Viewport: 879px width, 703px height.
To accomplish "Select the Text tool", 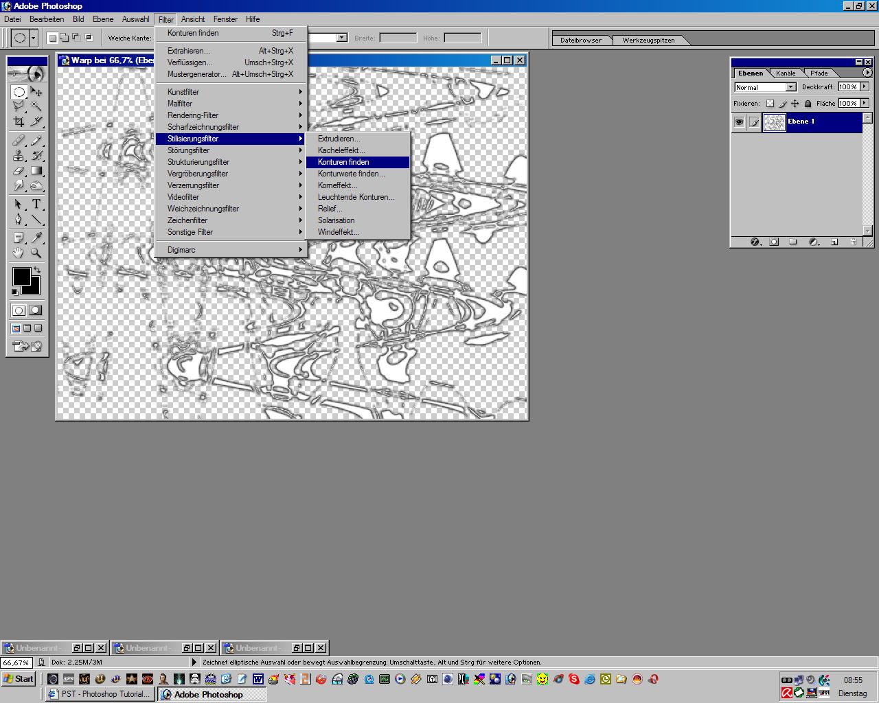I will coord(36,204).
